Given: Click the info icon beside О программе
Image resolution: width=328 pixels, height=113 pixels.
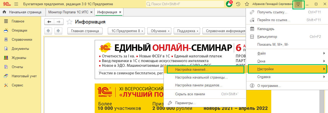Looking at the screenshot, I should tap(252, 86).
